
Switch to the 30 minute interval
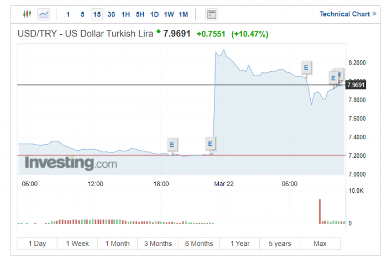[111, 14]
